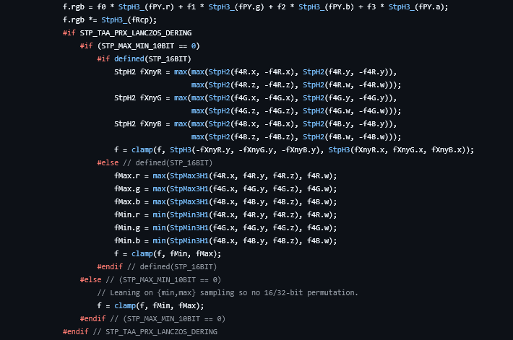Screen dimensions: 513x340
Task: Click the fMin.b assignment line
Action: tap(225, 241)
